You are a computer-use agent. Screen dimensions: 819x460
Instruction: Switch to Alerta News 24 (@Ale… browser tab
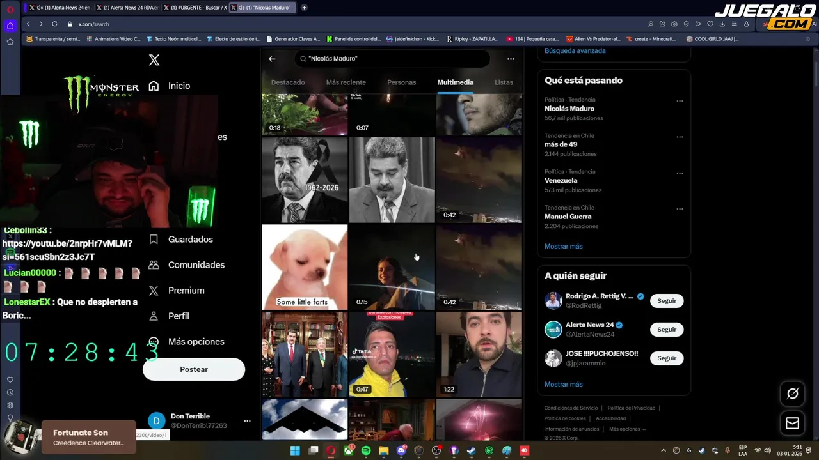pos(127,8)
